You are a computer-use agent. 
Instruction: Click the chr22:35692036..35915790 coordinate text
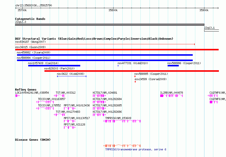(x=34, y=5)
